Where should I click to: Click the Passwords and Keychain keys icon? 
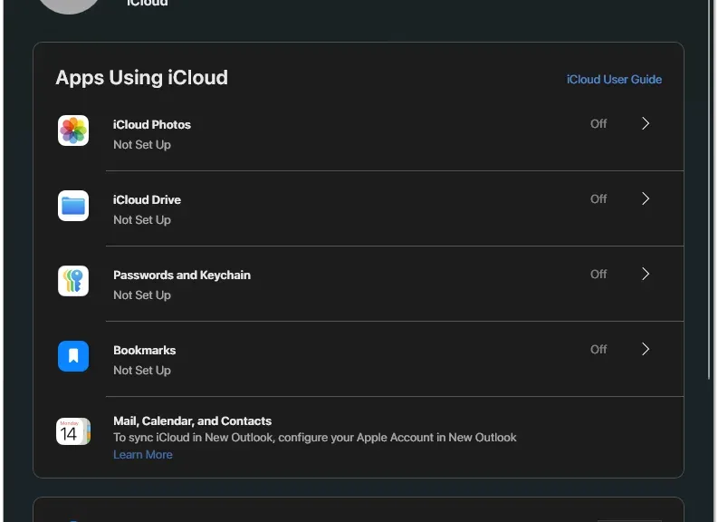(73, 281)
